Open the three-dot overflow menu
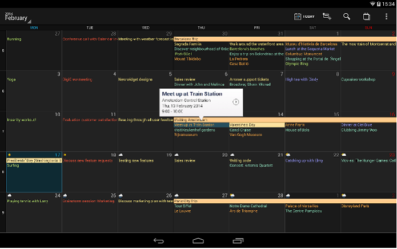 [386, 17]
